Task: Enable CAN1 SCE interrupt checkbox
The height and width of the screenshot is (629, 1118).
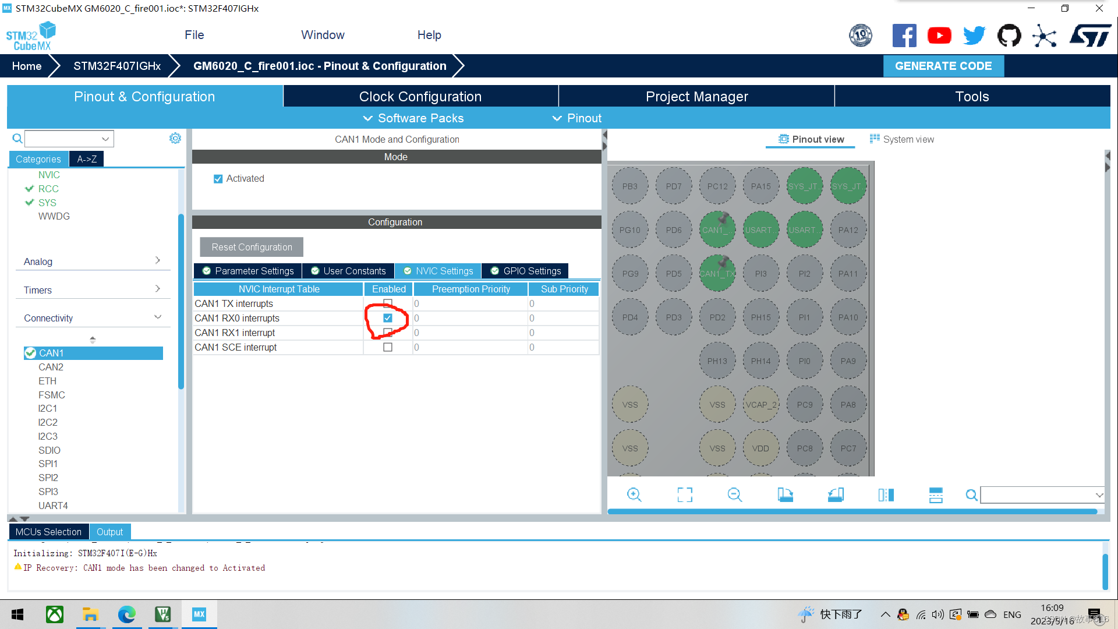Action: point(388,347)
